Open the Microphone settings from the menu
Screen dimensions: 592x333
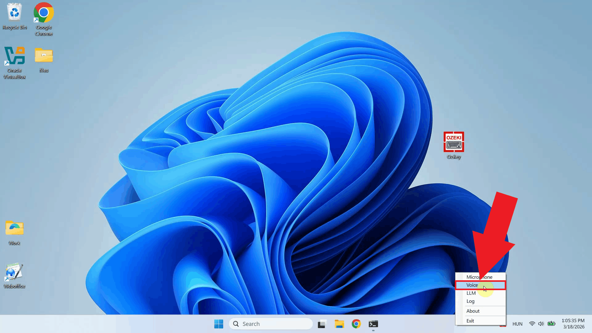[479, 277]
